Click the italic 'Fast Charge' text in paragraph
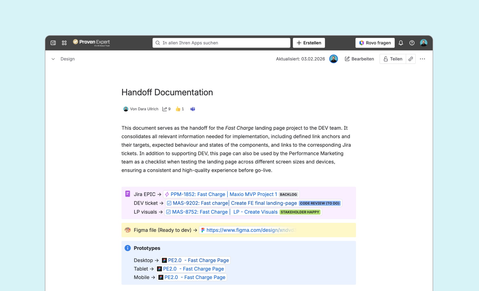 click(239, 128)
